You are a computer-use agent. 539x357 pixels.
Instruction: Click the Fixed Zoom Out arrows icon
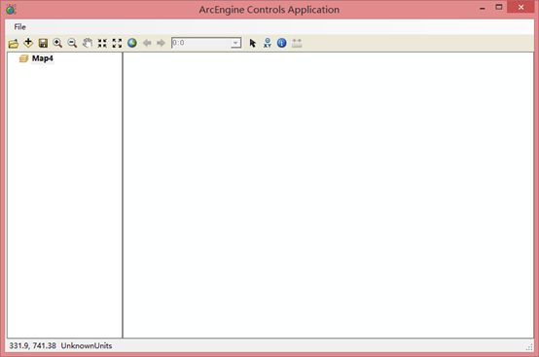tap(117, 43)
